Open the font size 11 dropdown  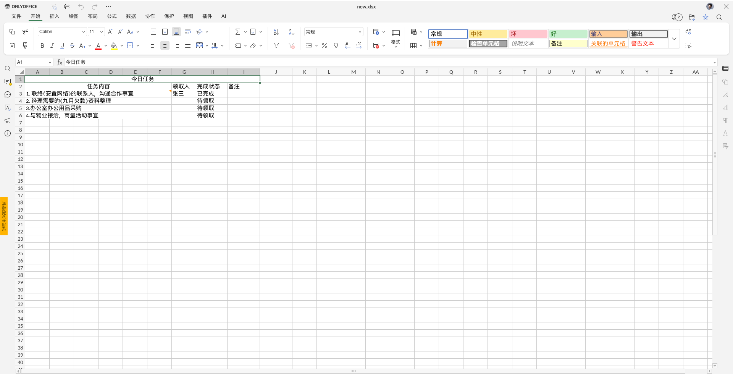(x=102, y=32)
